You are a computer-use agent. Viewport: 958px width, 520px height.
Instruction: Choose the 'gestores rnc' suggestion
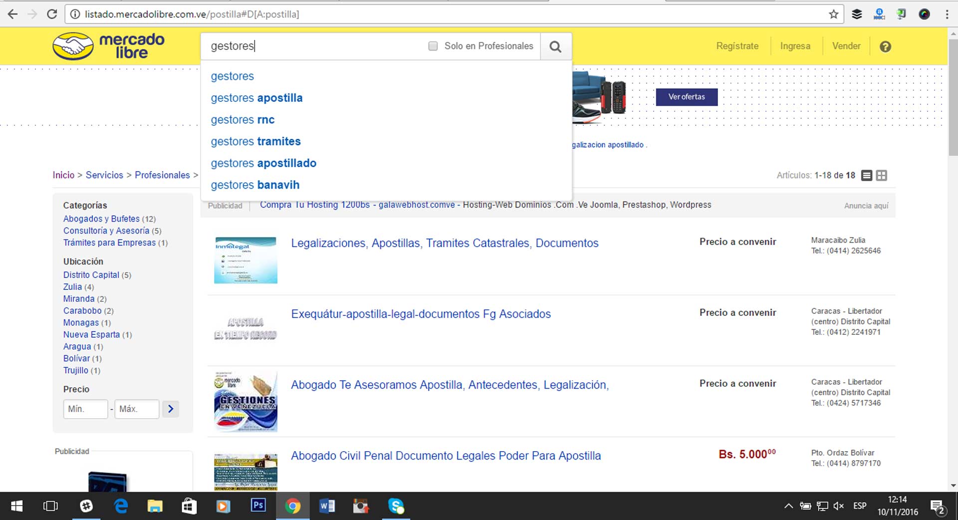[242, 120]
